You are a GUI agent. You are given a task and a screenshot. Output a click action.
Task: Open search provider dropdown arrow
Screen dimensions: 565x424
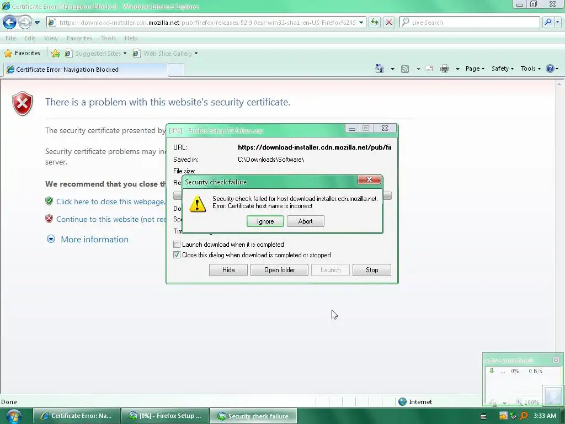[557, 22]
